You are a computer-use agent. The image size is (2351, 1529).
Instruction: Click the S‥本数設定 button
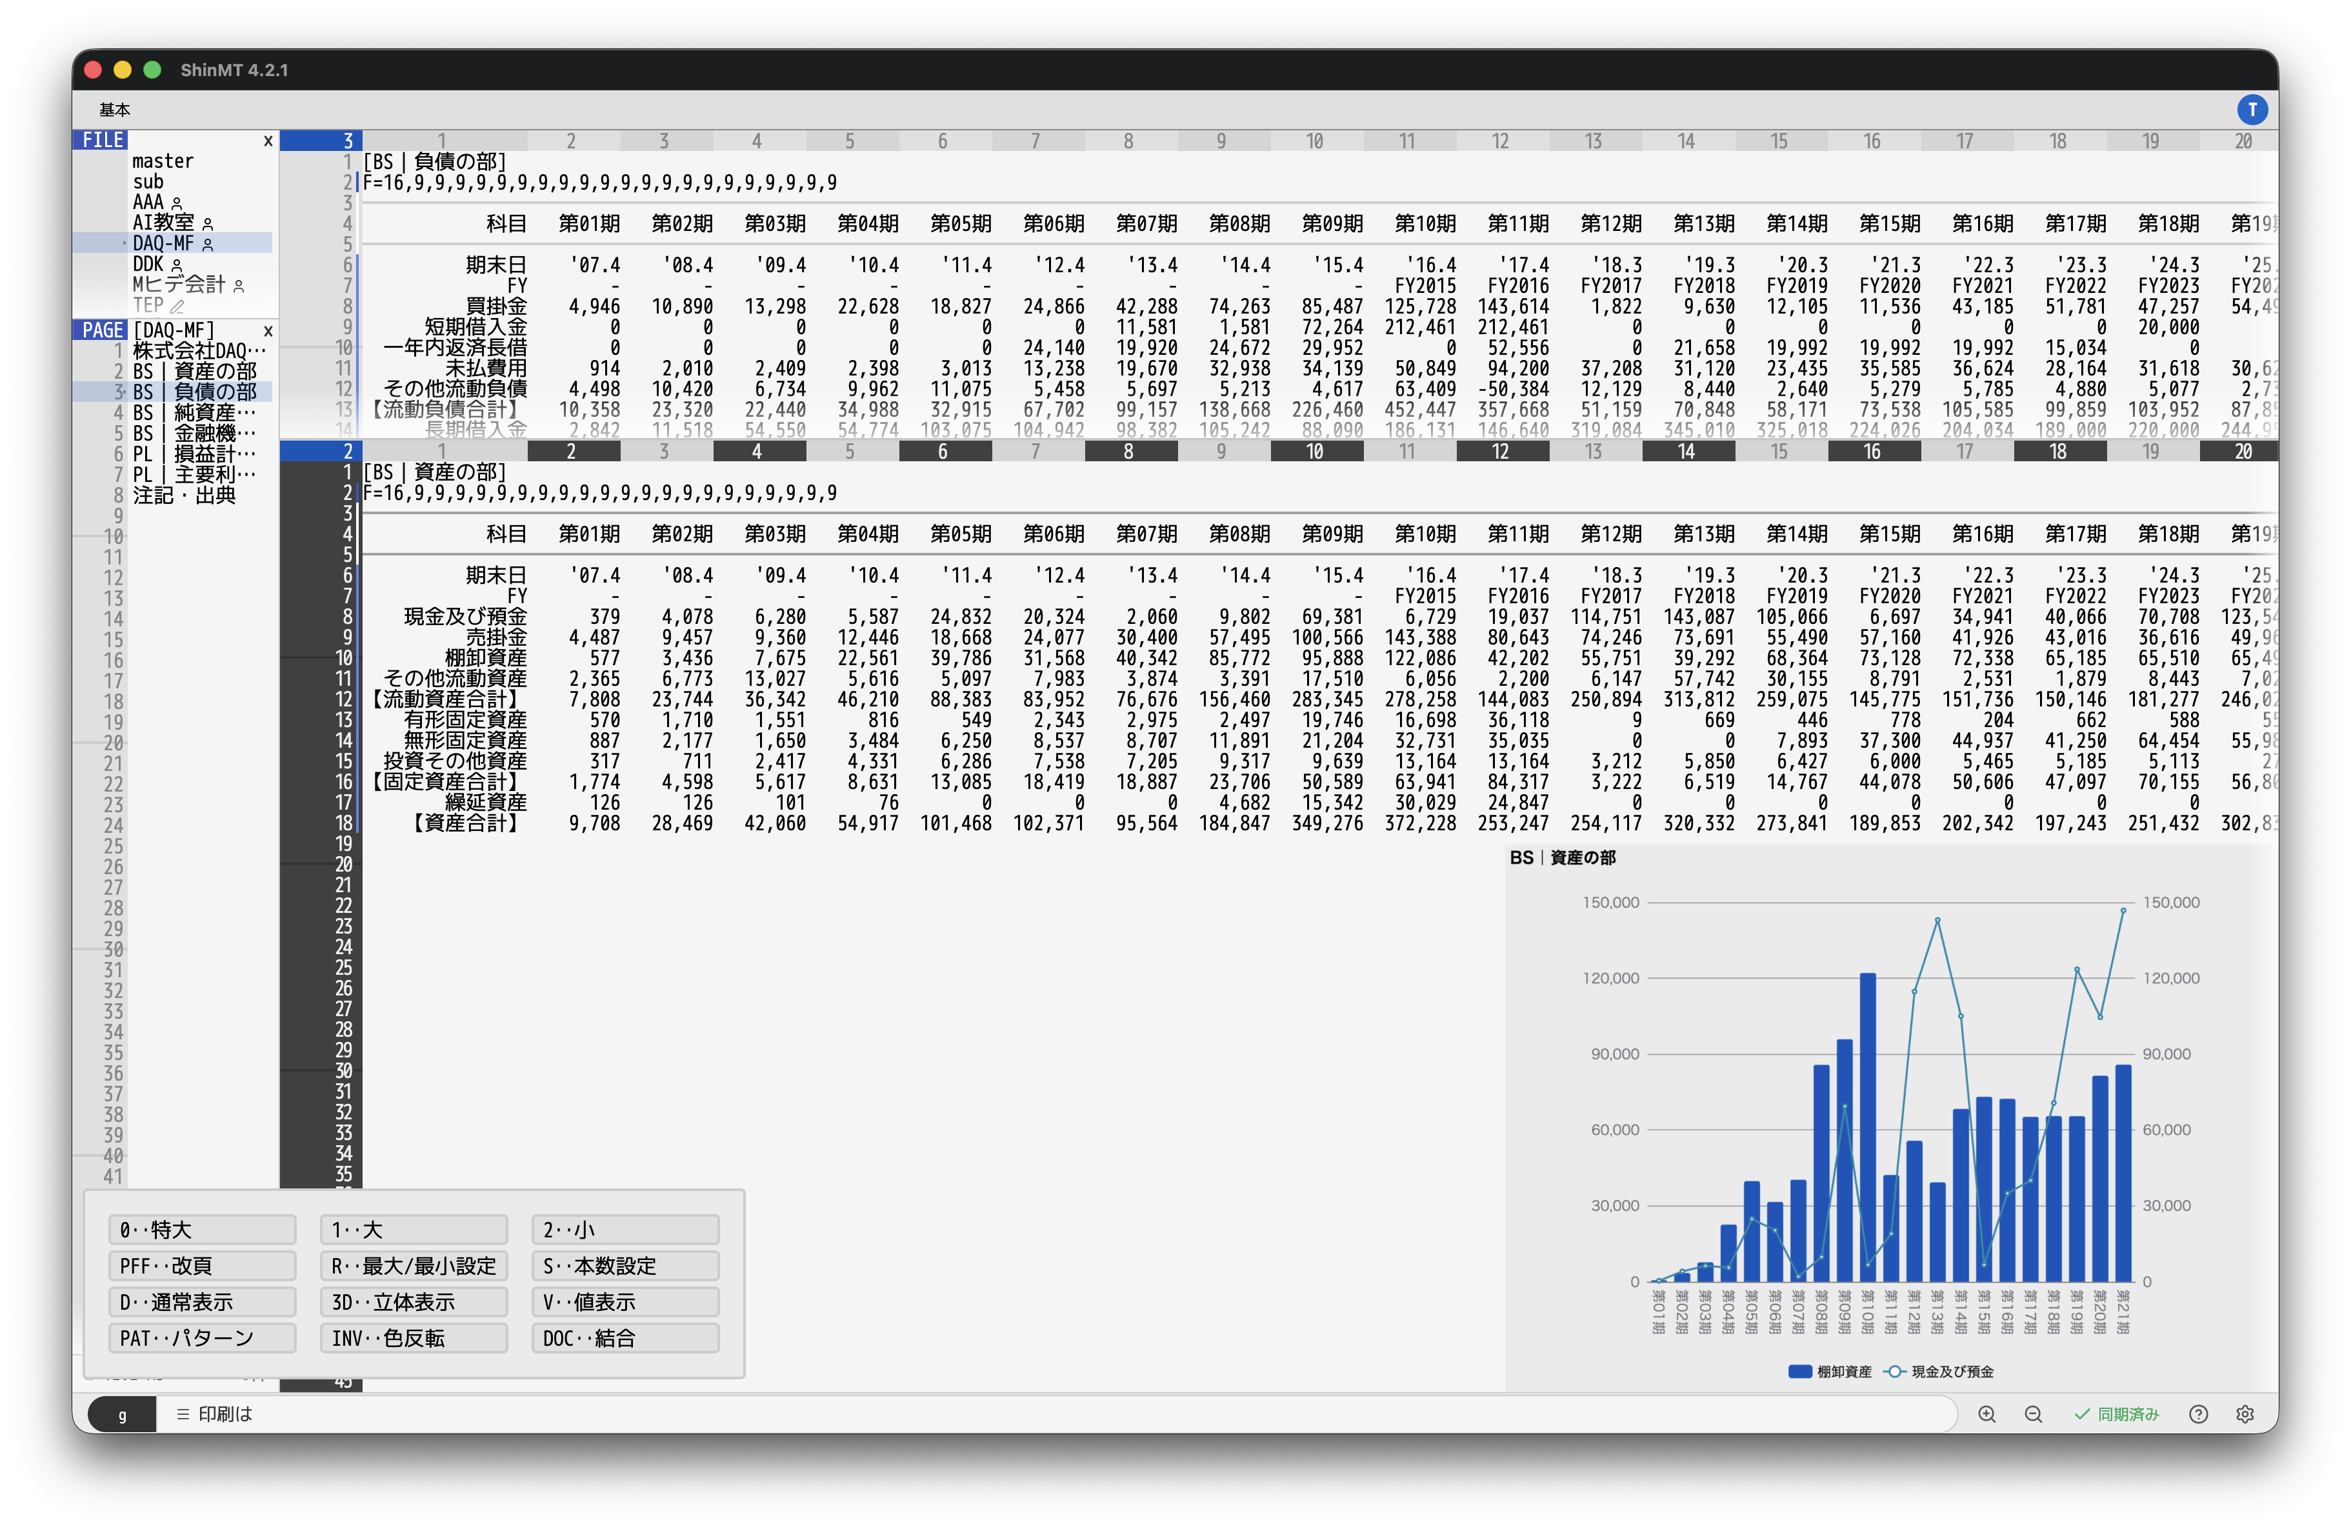tap(625, 1265)
